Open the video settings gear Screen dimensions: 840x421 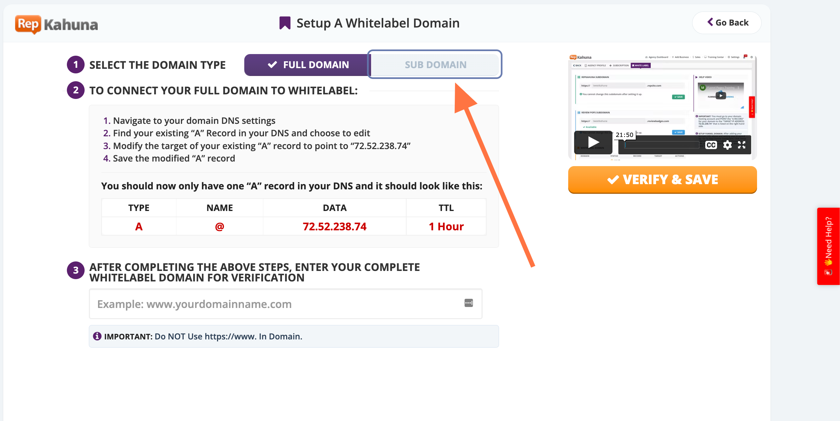pos(727,145)
